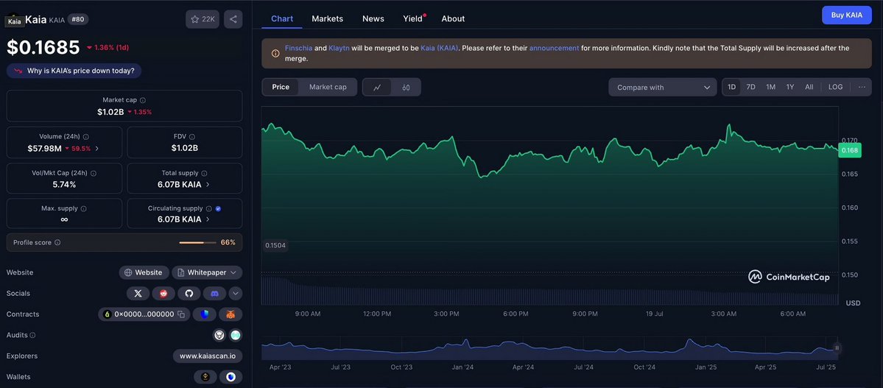Switch to candlestick chart view

[x=406, y=88]
